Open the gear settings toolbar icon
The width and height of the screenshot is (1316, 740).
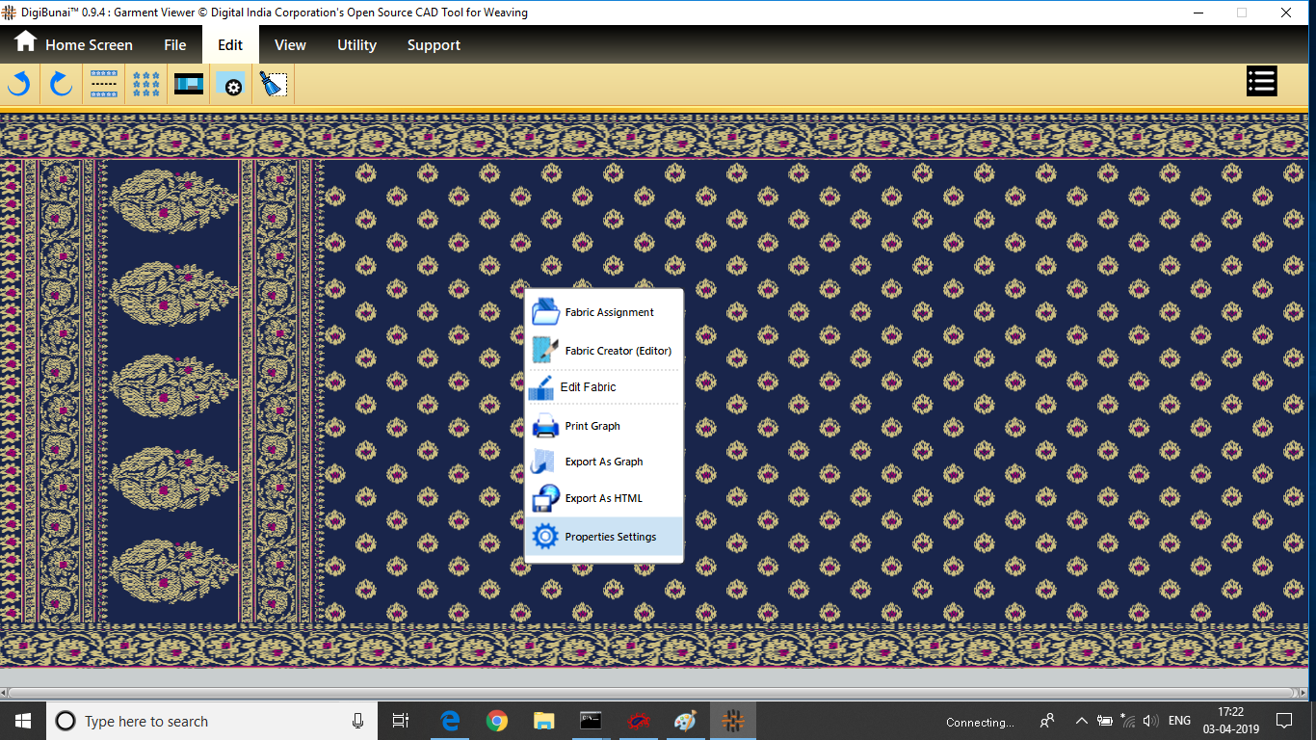click(x=231, y=85)
